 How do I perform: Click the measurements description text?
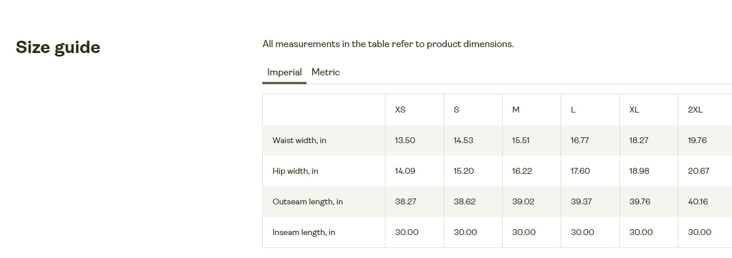click(388, 44)
